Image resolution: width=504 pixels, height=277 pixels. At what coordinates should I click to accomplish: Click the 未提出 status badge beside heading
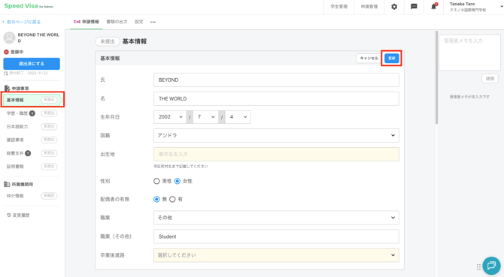click(108, 41)
